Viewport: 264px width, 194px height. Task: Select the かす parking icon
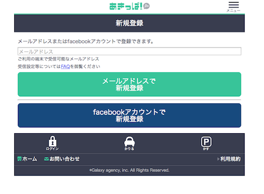[206, 143]
